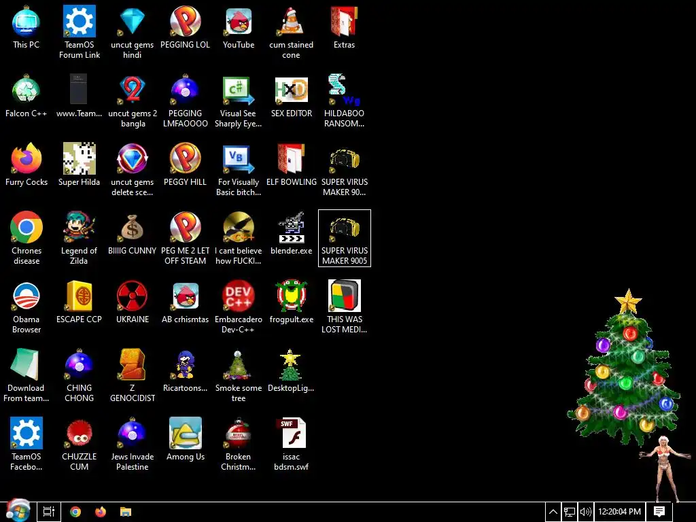Open the This PC desktop icon
Screen dimensions: 696x522
[x=27, y=27]
